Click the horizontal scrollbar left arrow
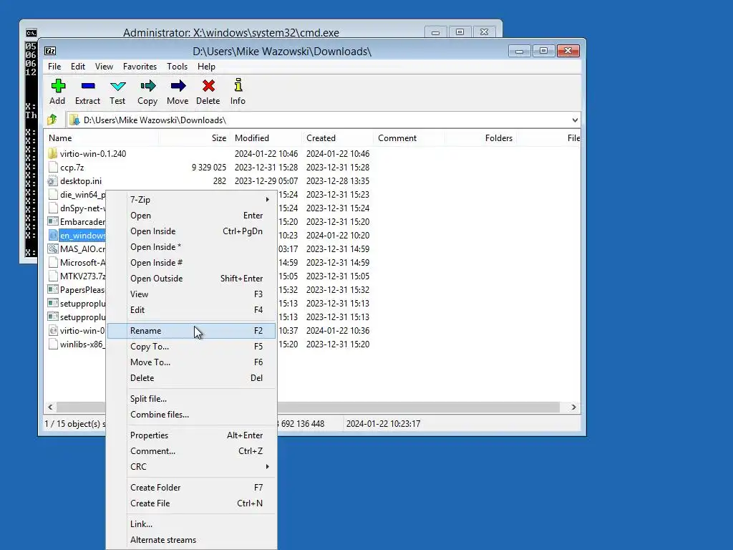Viewport: 733px width, 550px height. coord(51,407)
